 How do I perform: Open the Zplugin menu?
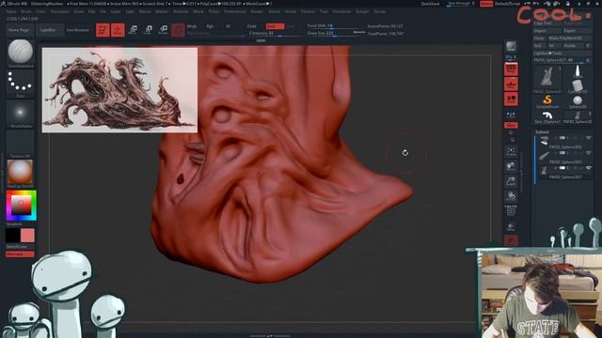pyautogui.click(x=361, y=11)
